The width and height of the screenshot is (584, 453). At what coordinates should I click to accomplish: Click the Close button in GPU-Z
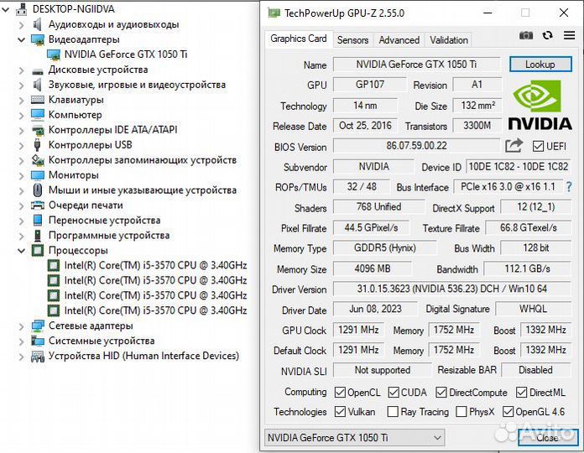[547, 438]
